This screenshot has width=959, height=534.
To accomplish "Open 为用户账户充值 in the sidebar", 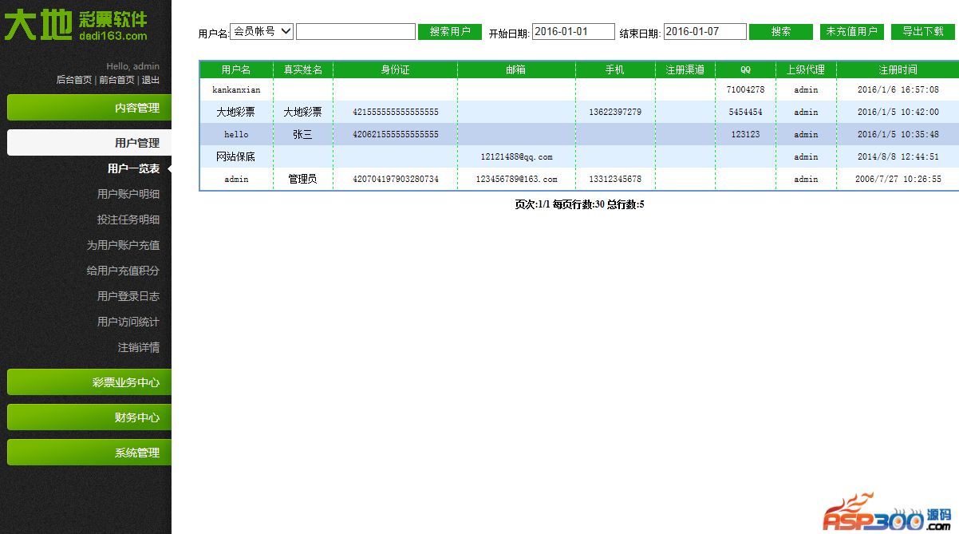I will click(x=123, y=245).
